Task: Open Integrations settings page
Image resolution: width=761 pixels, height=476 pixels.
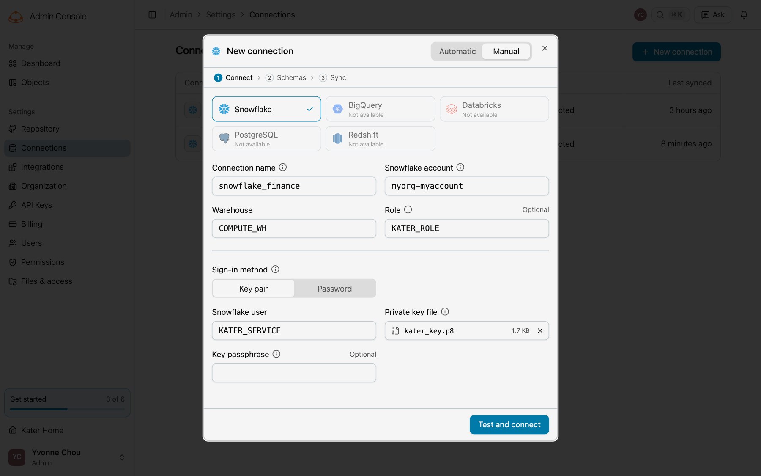Action: [67, 167]
